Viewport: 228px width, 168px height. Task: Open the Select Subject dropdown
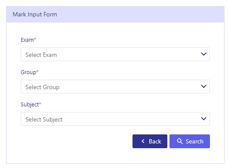coord(115,119)
